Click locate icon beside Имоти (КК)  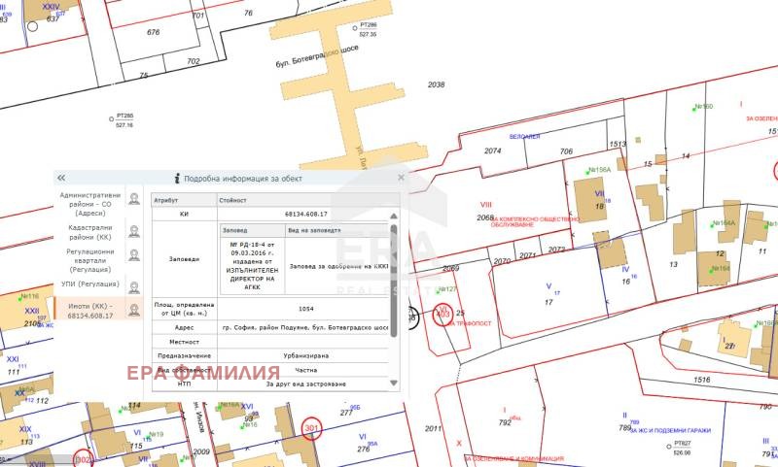(134, 310)
